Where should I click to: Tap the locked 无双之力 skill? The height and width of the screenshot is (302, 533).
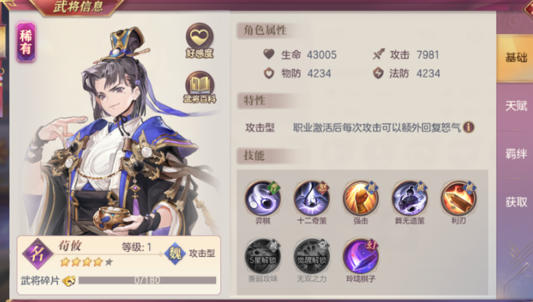click(312, 256)
